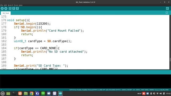Open the Linux Mint start menu button
171x96 pixels.
pos(3,93)
